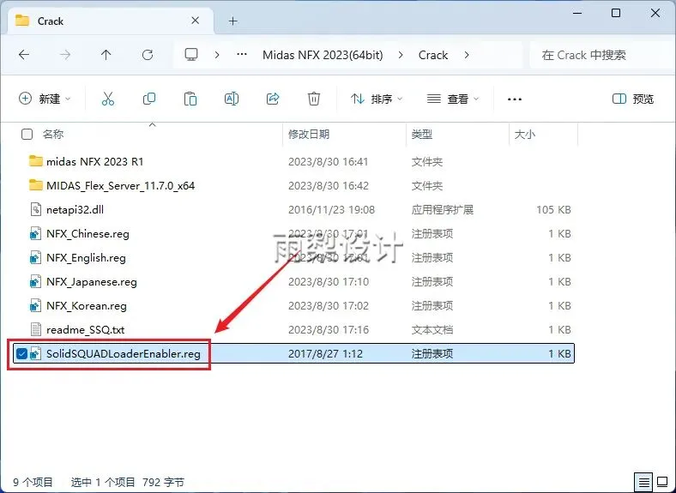
Task: Click the This PC monitor icon in address bar
Action: tap(191, 55)
